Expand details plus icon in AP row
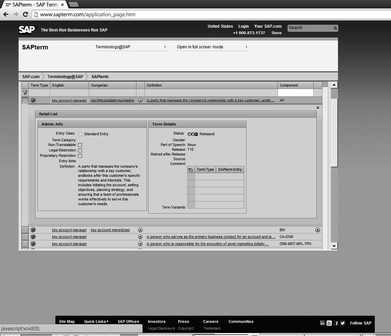The width and height of the screenshot is (391, 336). pos(140,100)
